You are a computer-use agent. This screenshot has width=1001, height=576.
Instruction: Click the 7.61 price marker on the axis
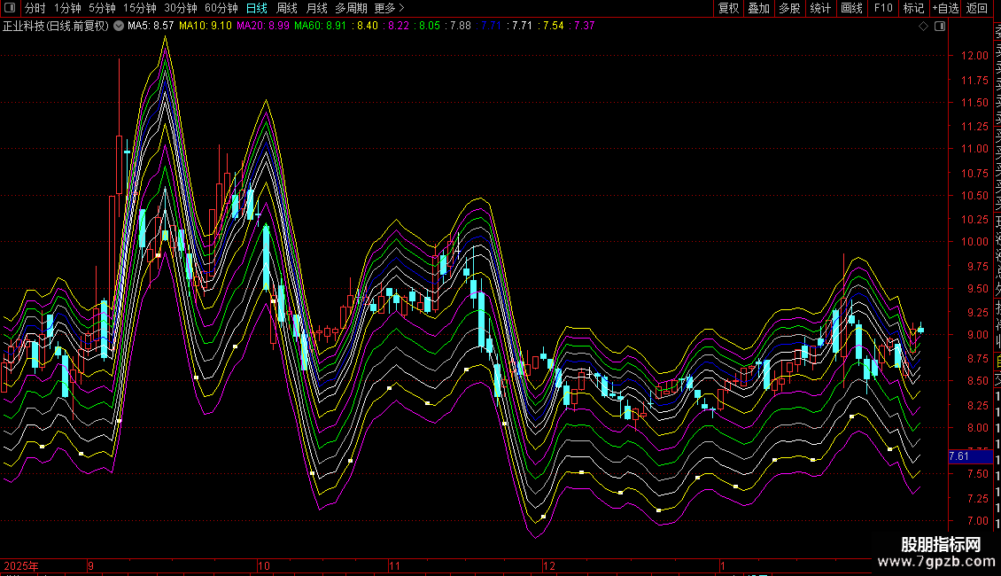tap(961, 456)
